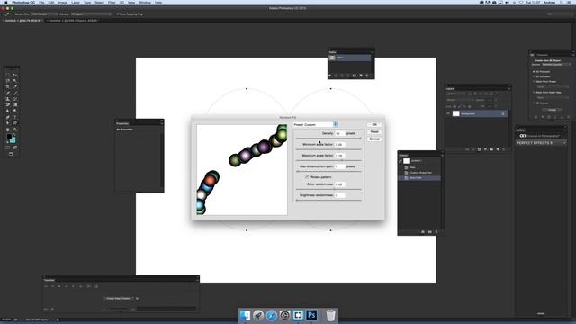Open Finder from the Dock
Viewport: 576px width, 324px height.
[x=245, y=315]
